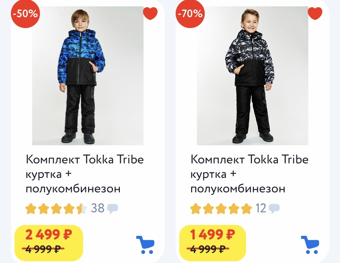Image resolution: width=340 pixels, height=263 pixels.
Task: Click the 1 499 ₽ sale price
Action: pos(212,234)
